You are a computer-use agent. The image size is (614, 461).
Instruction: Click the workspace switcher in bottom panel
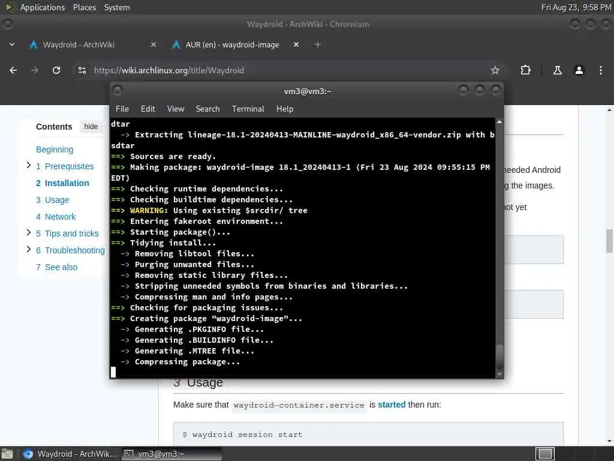click(544, 454)
